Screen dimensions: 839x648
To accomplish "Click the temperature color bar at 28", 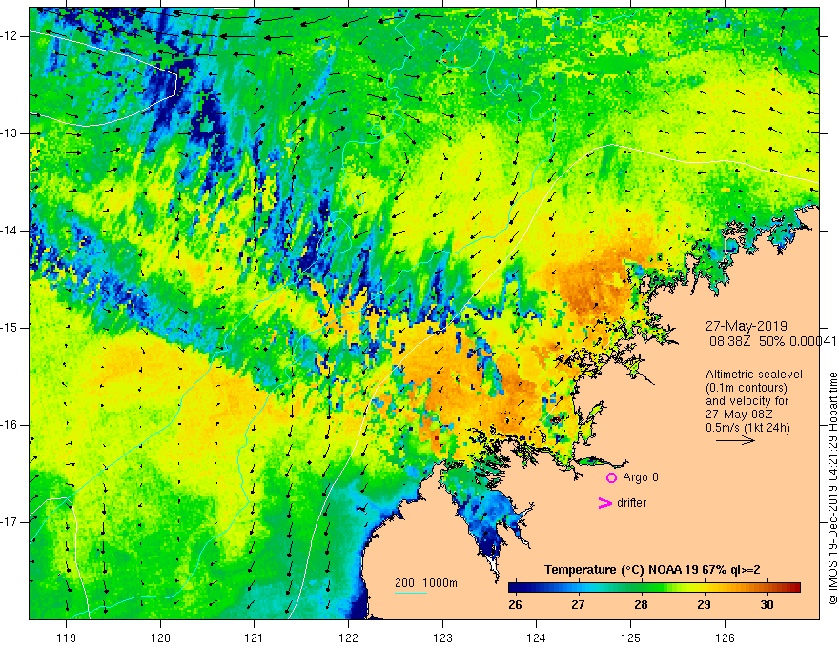I will coord(641,588).
